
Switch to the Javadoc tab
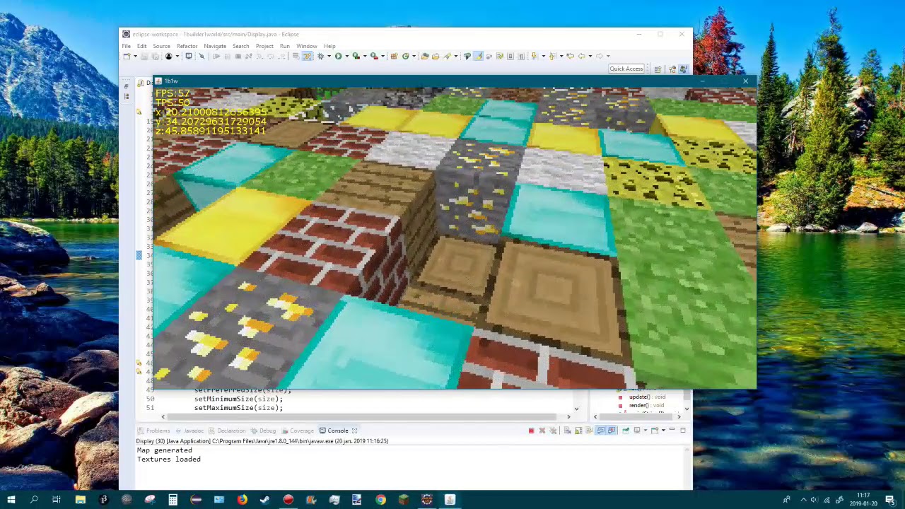point(190,431)
